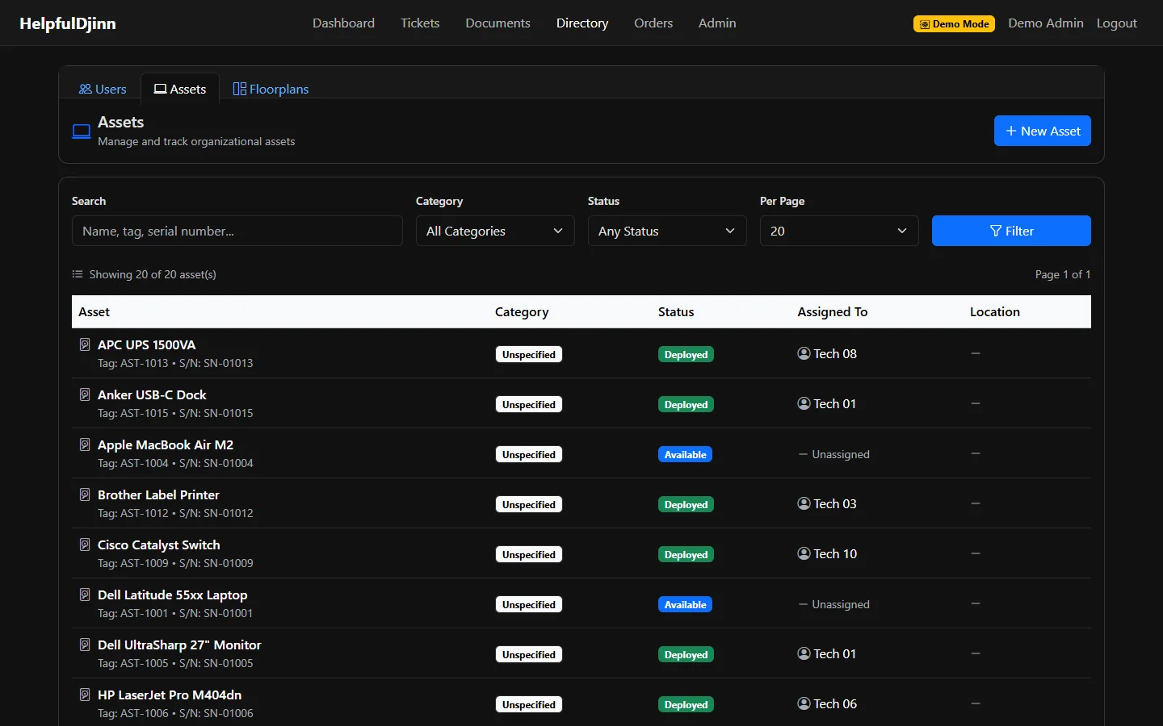1163x726 pixels.
Task: Click the asset icon for Apple MacBook Air M2
Action: pyautogui.click(x=85, y=444)
